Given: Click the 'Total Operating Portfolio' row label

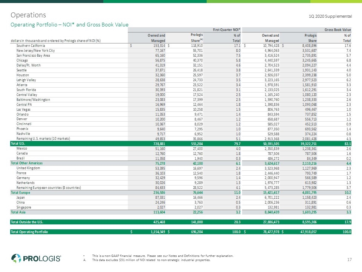Looking at the screenshot, I should click(29, 232).
